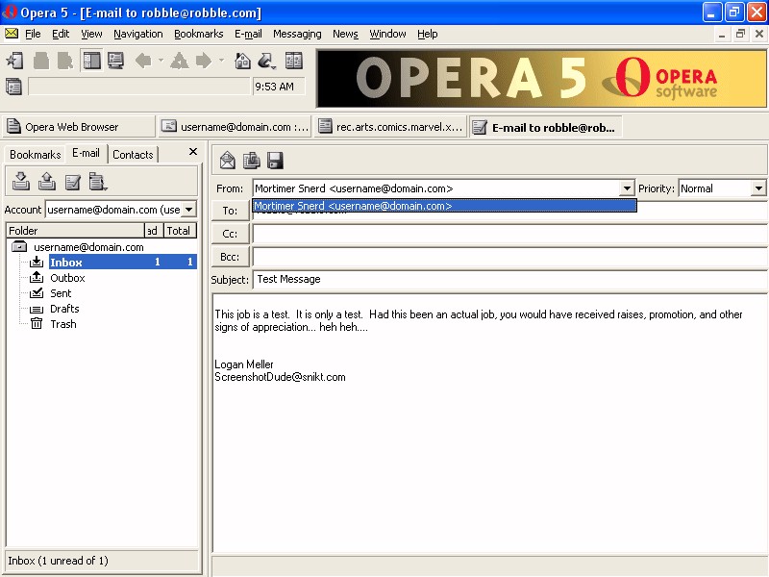769x577 pixels.
Task: Click the Cc: button
Action: coord(230,234)
